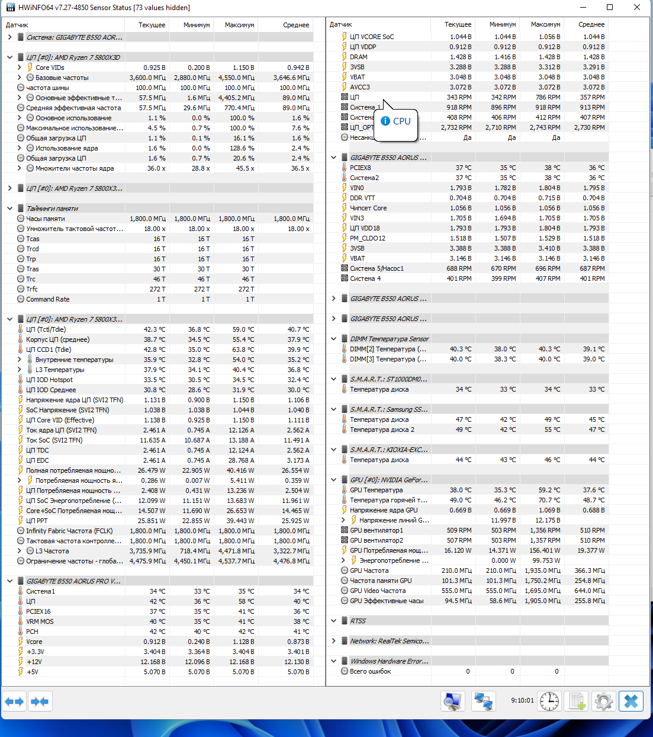Image resolution: width=653 pixels, height=737 pixels.
Task: Expand Базовые частоты row
Action: [x=19, y=78]
